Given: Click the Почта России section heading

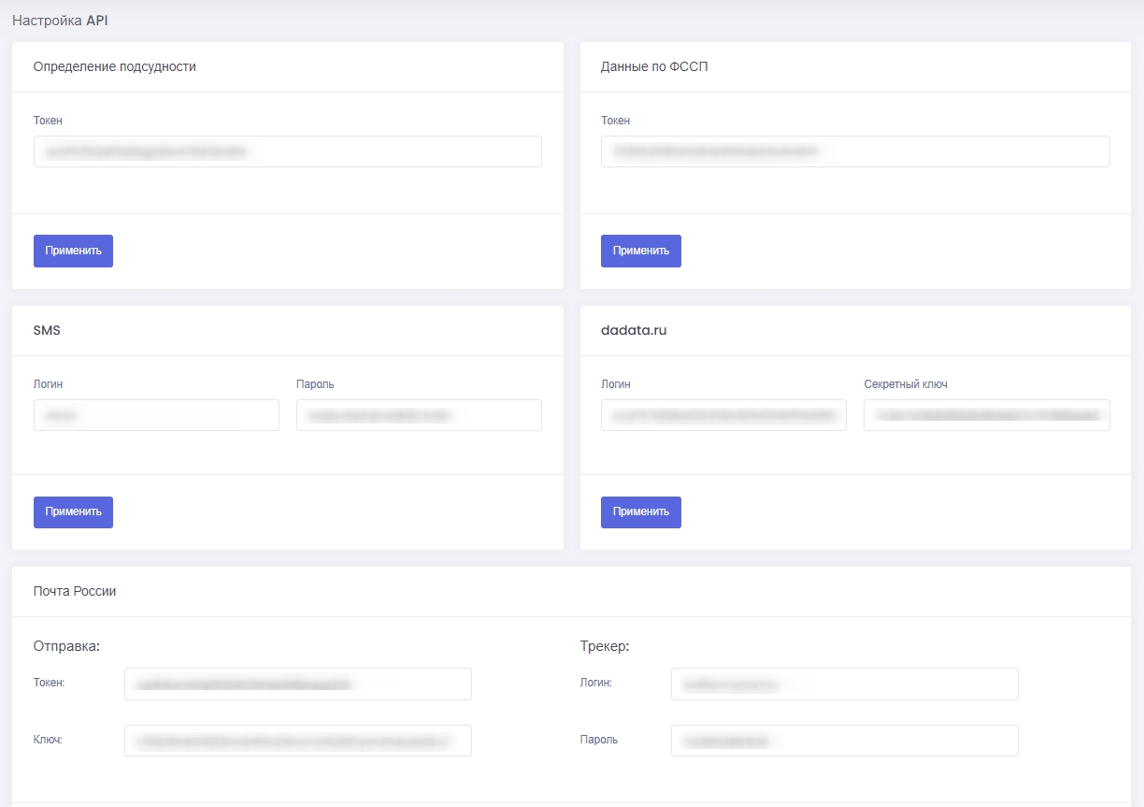Looking at the screenshot, I should pyautogui.click(x=75, y=591).
